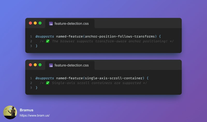Screen dimensions: 207x122
Task: Click the @supports keyword in top window
Action: click(x=45, y=37)
